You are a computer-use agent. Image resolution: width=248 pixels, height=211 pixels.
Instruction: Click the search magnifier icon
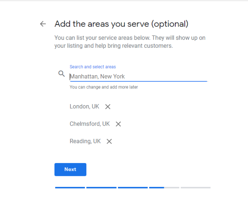(61, 74)
